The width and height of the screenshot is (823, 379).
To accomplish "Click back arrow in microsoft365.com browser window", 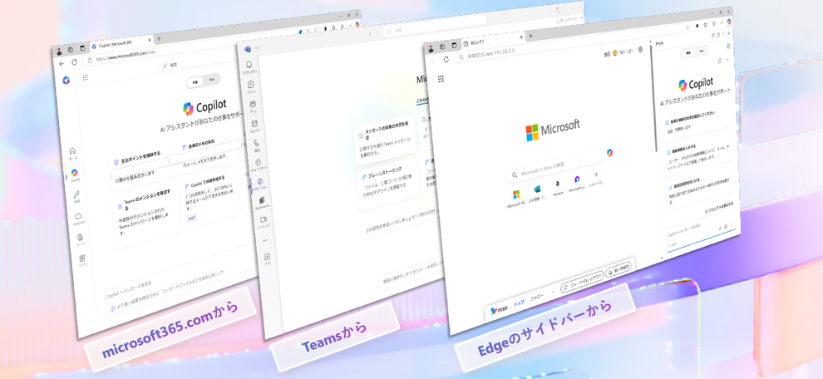I will click(x=62, y=63).
